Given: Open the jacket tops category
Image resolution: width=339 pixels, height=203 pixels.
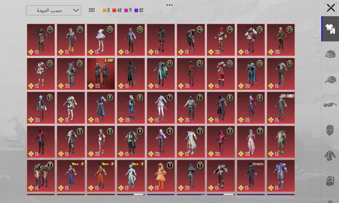Looking at the screenshot, I should tap(330, 155).
